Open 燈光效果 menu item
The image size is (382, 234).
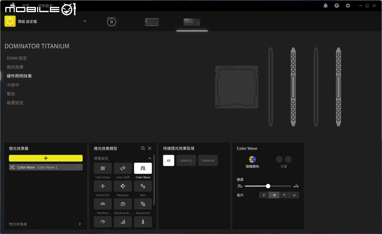click(15, 67)
